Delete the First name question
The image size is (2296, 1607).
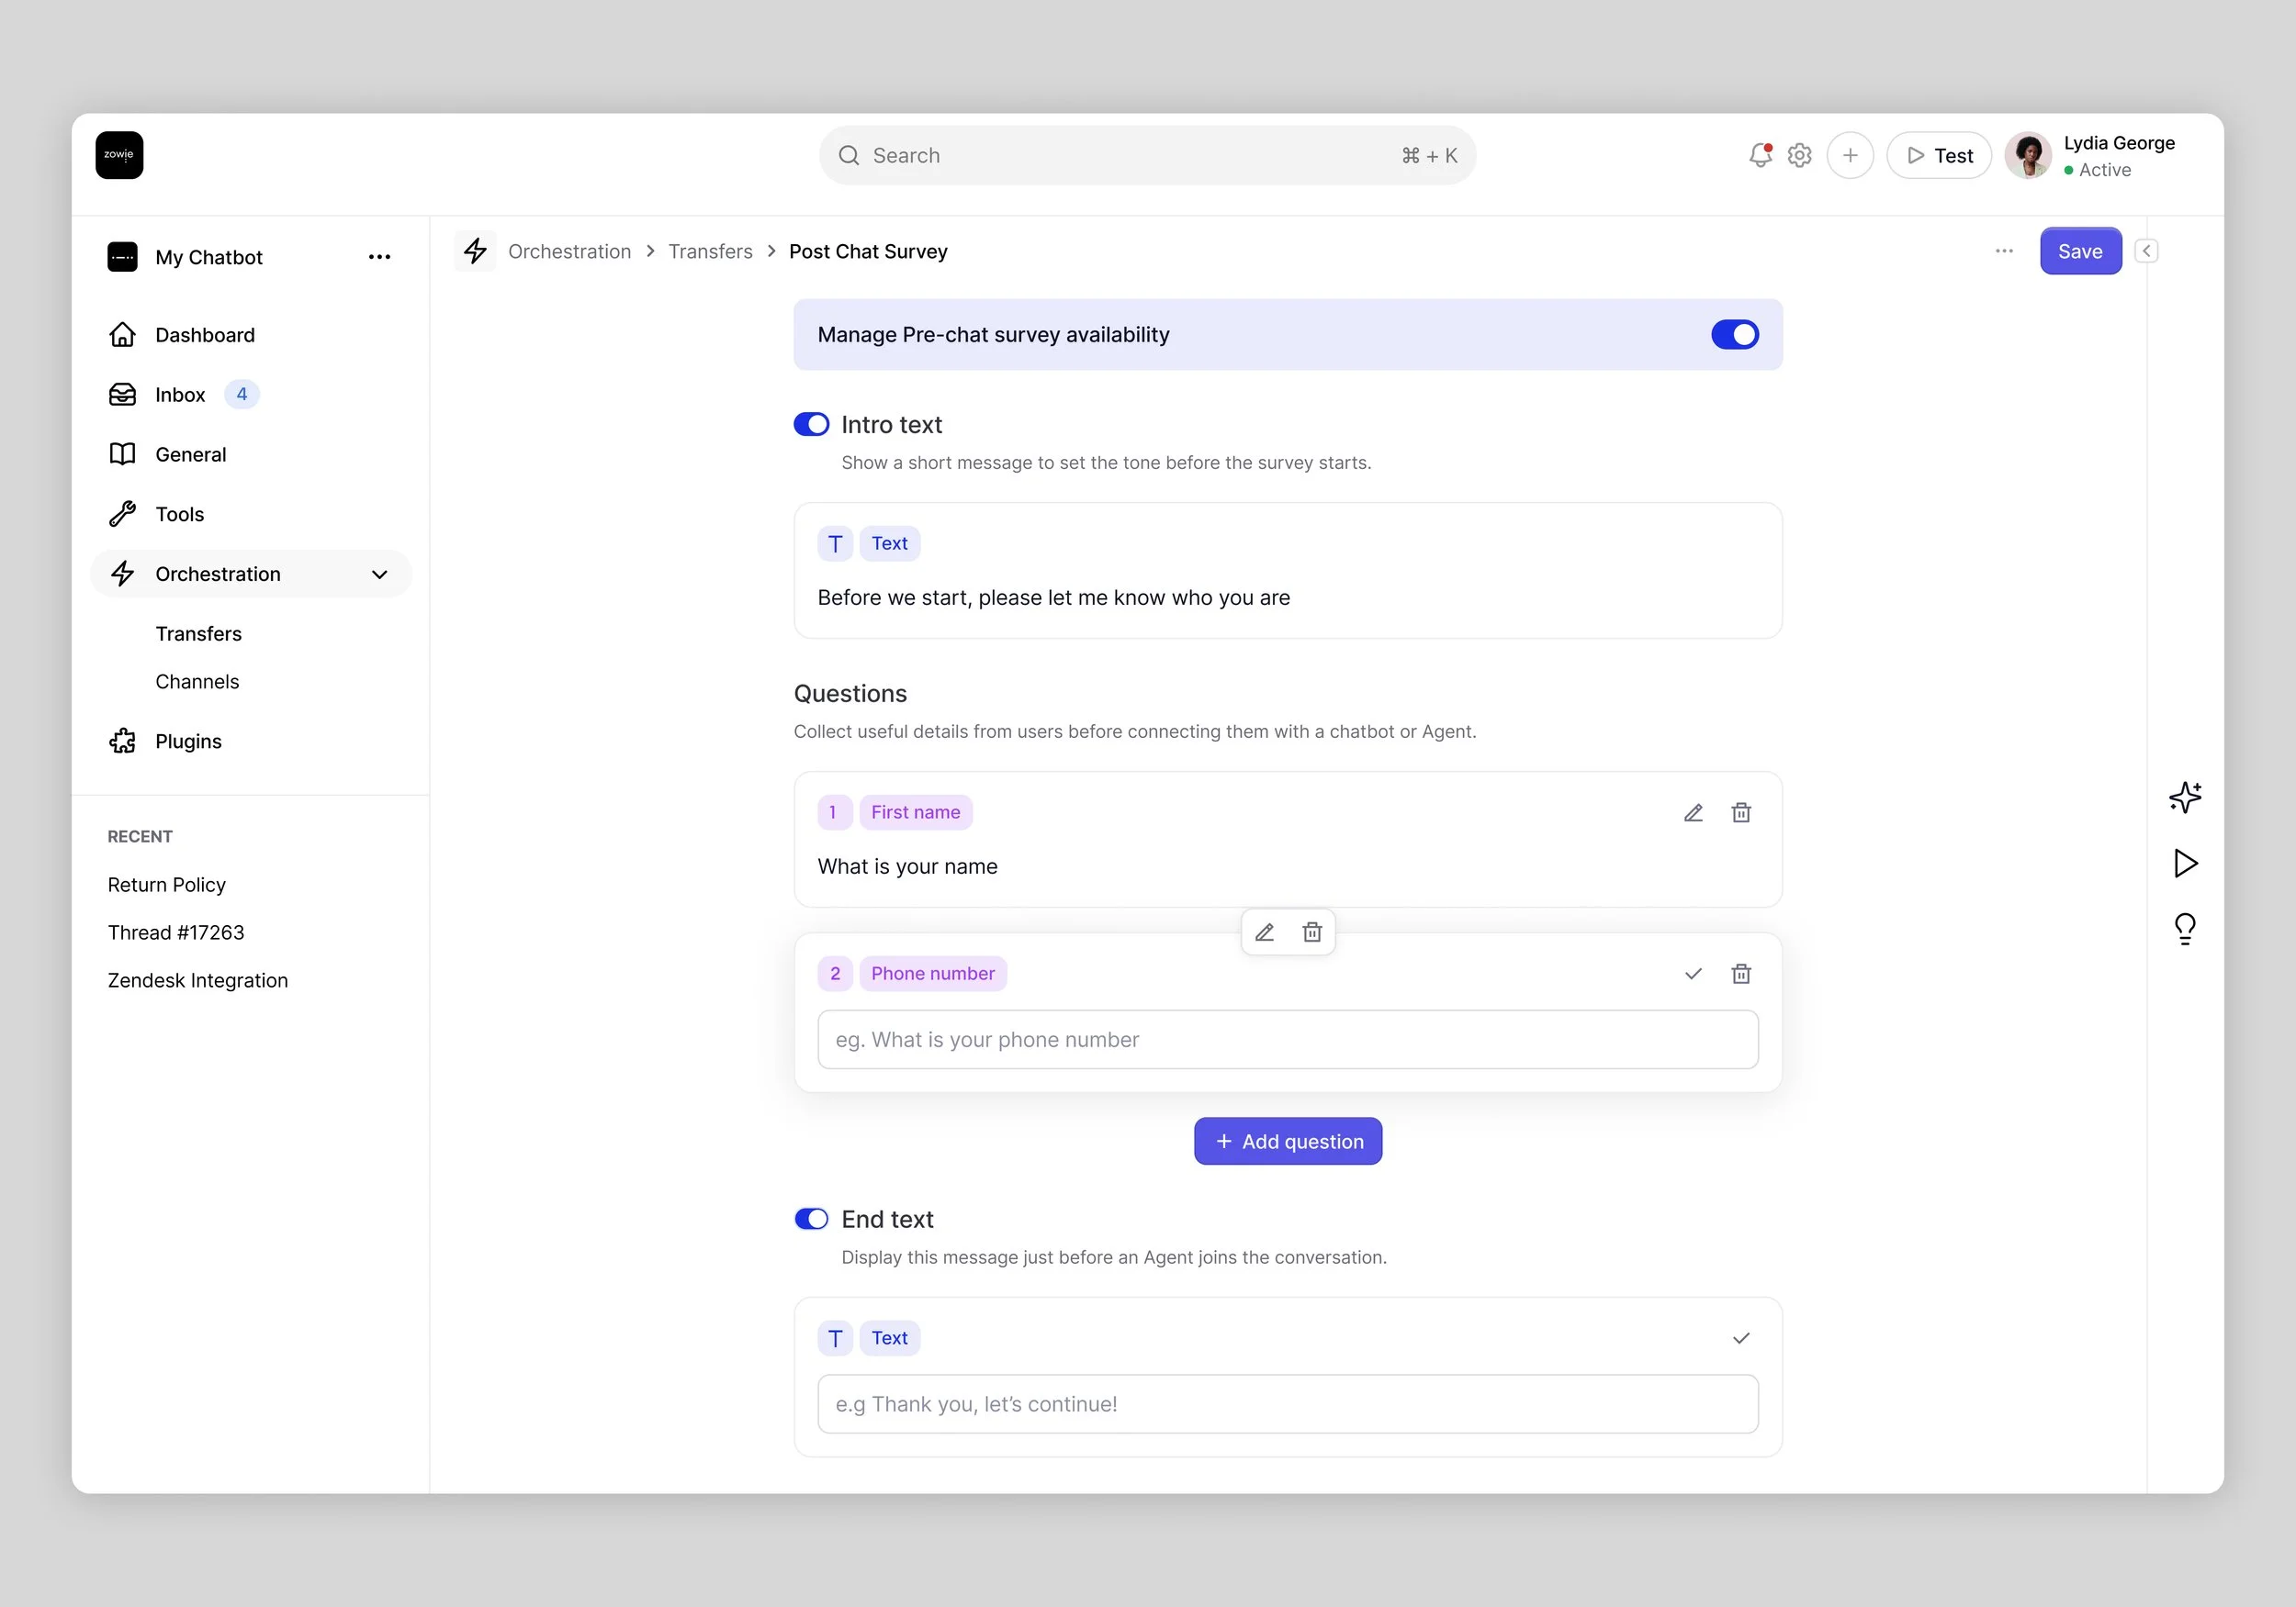point(1740,812)
